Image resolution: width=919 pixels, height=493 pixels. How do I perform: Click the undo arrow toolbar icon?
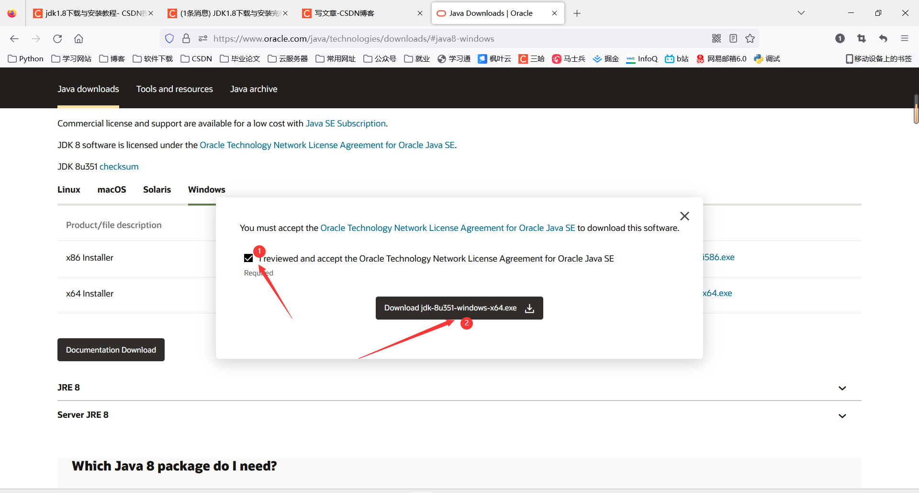(x=883, y=39)
